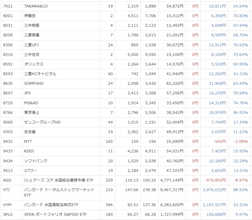Select the SPDR ポートフォリオ S&P500 ETF name
The width and height of the screenshot is (252, 220).
pos(55,215)
